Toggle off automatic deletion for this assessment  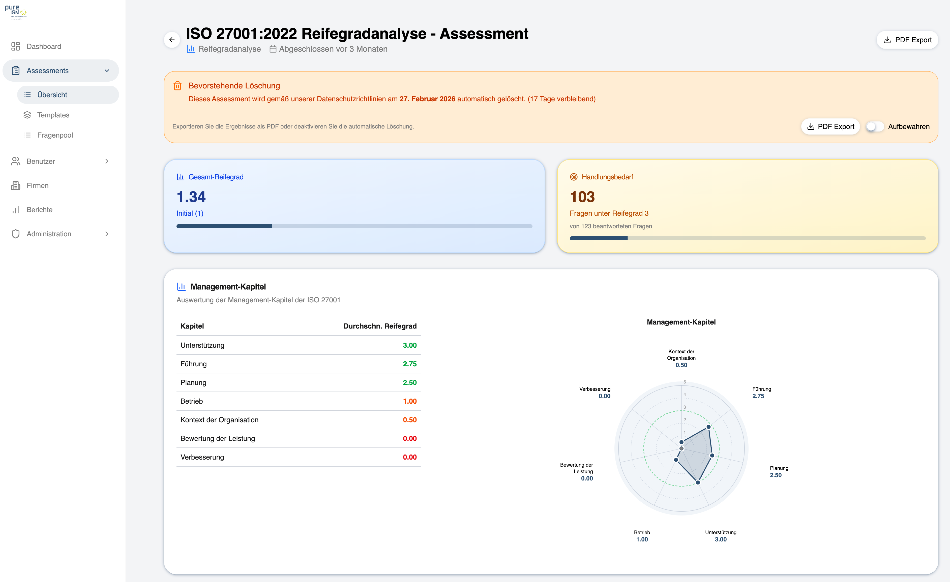click(874, 126)
